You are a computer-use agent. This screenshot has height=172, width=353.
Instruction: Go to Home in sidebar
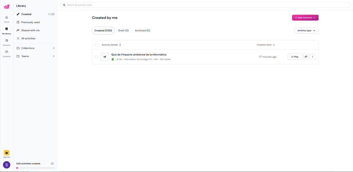tap(7, 18)
